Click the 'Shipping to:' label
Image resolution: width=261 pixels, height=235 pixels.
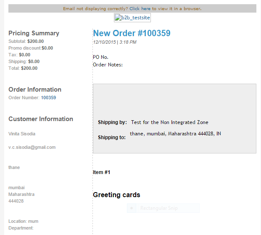tap(112, 137)
